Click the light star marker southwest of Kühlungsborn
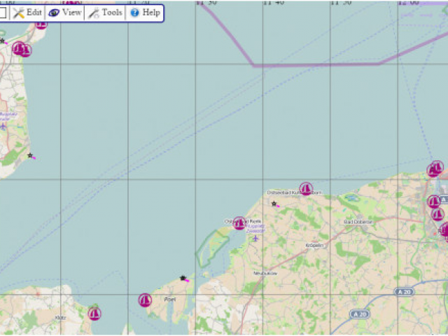448x336 pixels. coord(274,204)
